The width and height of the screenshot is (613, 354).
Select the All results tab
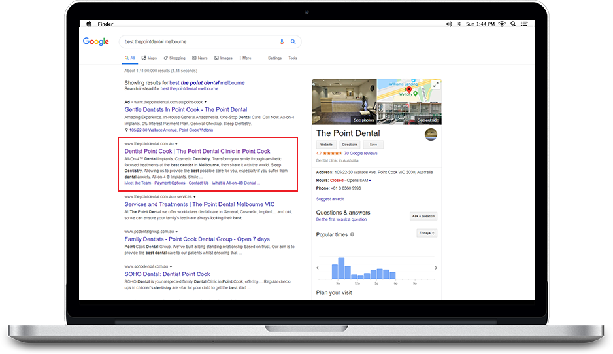click(130, 58)
